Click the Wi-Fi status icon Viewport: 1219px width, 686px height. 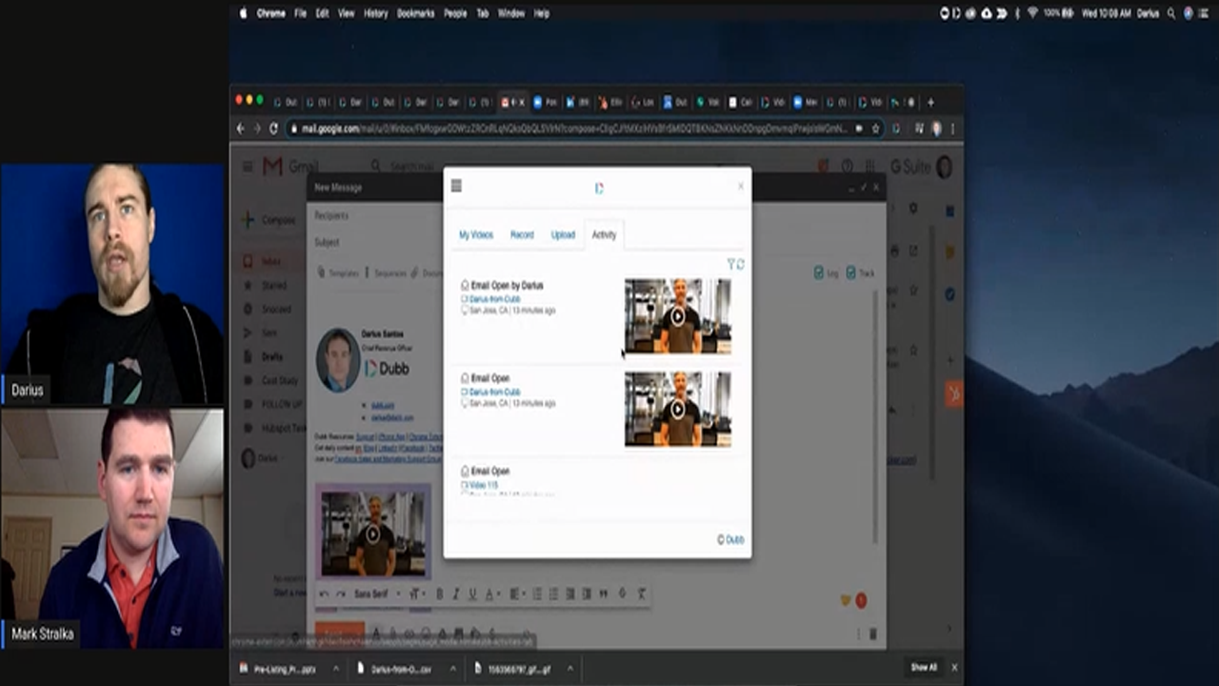(1032, 13)
